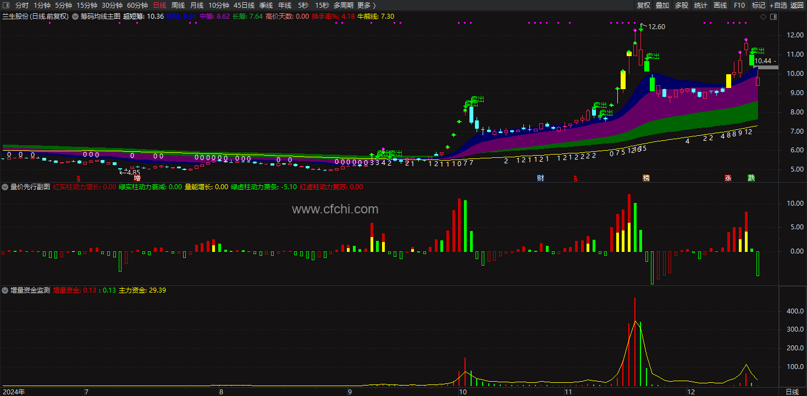Screen dimensions: 807x396
Task: Click the 10.44 current price tag
Action: (x=764, y=61)
